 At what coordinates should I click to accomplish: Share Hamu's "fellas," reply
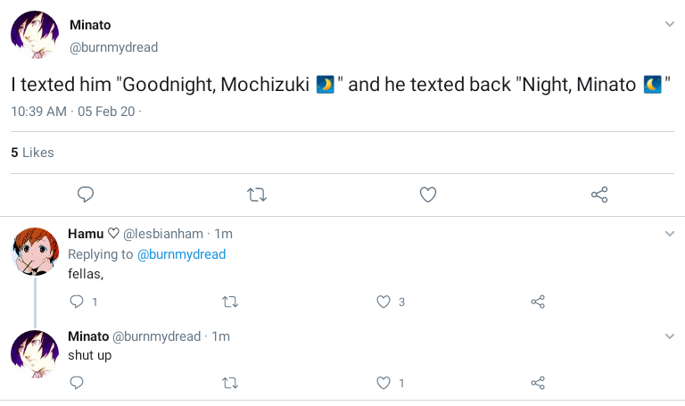click(x=538, y=302)
